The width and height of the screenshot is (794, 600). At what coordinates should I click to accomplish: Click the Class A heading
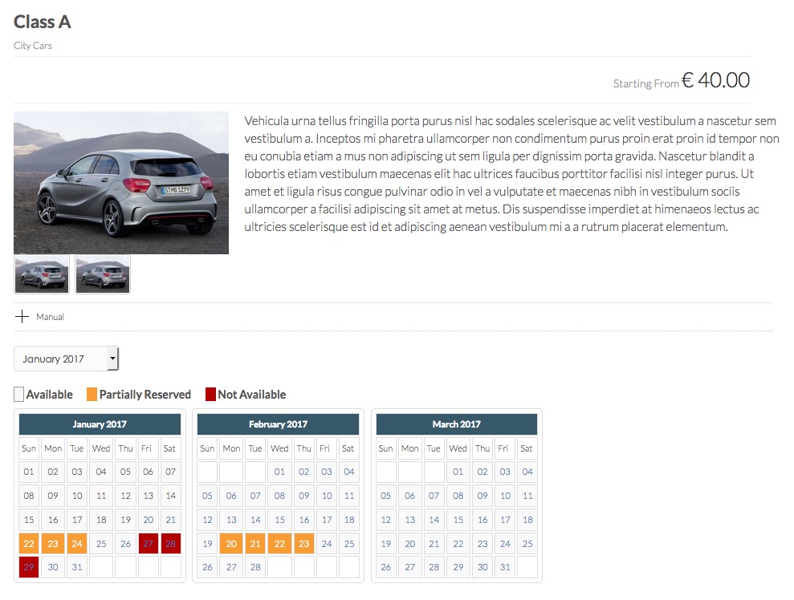(x=42, y=22)
